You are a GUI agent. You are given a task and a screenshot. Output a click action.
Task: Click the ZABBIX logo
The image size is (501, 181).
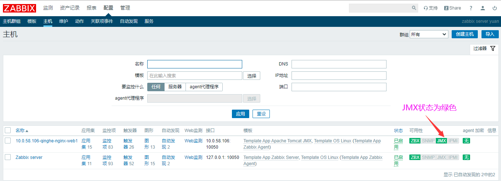tap(20, 8)
